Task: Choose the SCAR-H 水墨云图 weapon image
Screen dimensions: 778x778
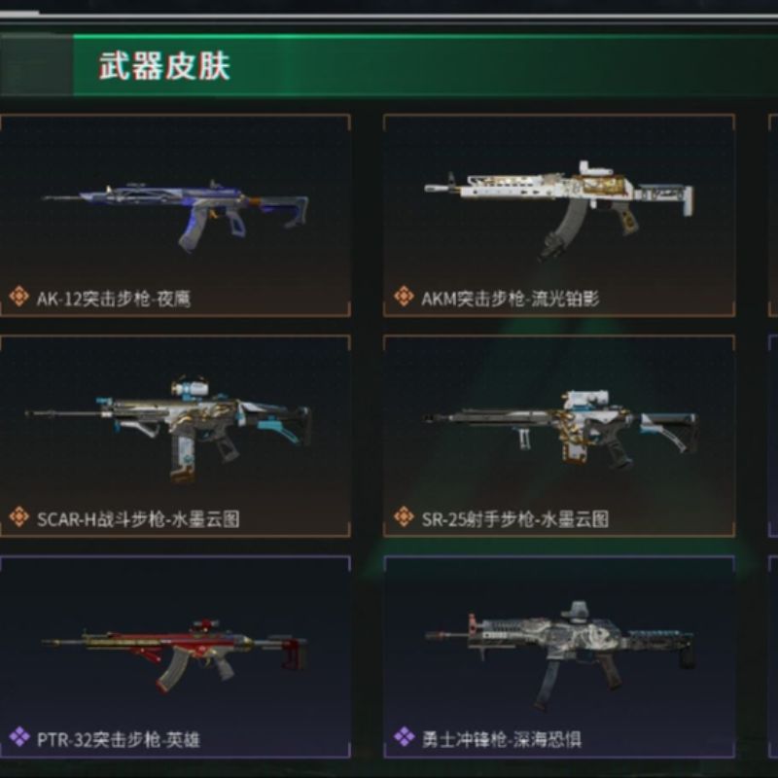Action: click(x=167, y=428)
